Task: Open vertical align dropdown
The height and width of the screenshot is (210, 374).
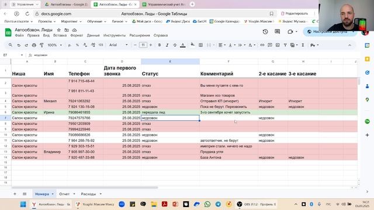Action: [232, 45]
